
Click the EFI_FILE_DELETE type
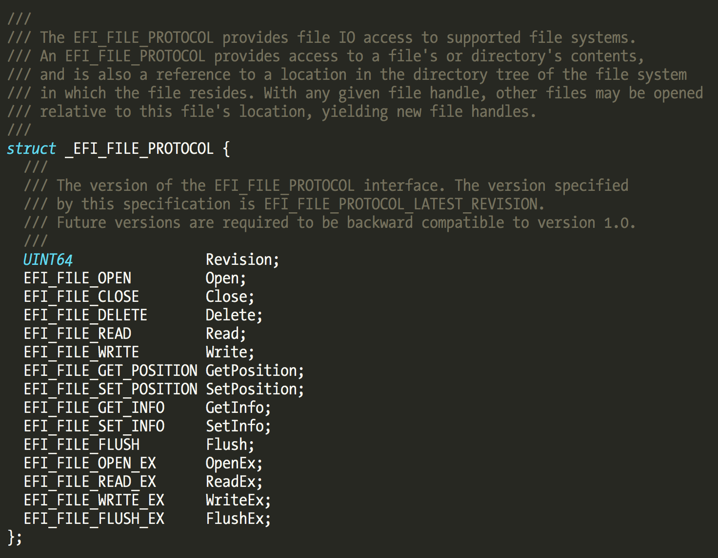(85, 315)
